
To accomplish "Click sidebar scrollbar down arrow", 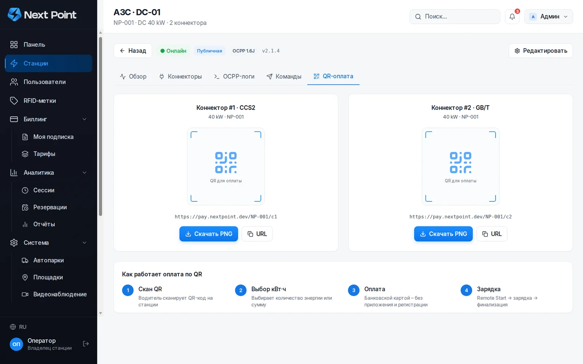I will [101, 313].
